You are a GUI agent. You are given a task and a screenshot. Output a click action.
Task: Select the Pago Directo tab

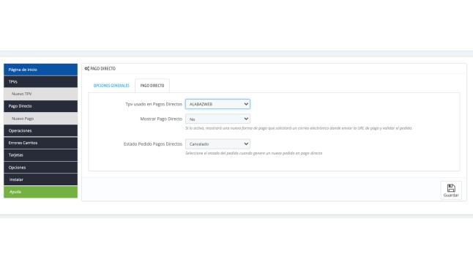(152, 86)
